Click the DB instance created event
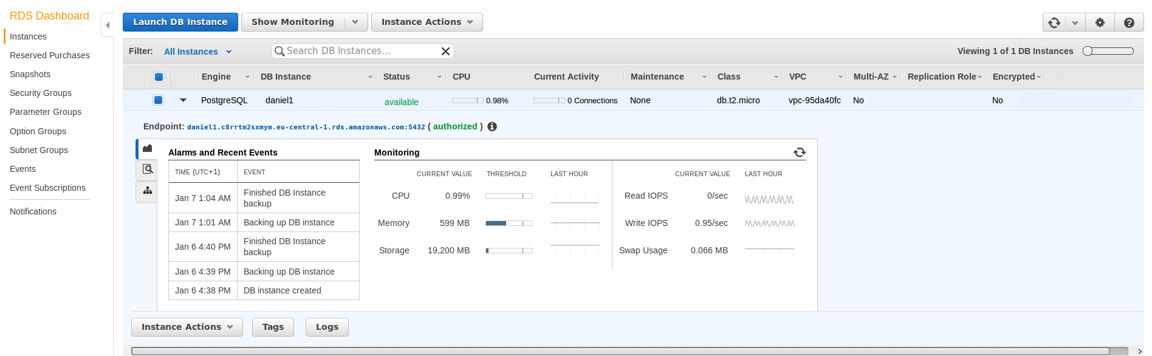 click(x=283, y=290)
